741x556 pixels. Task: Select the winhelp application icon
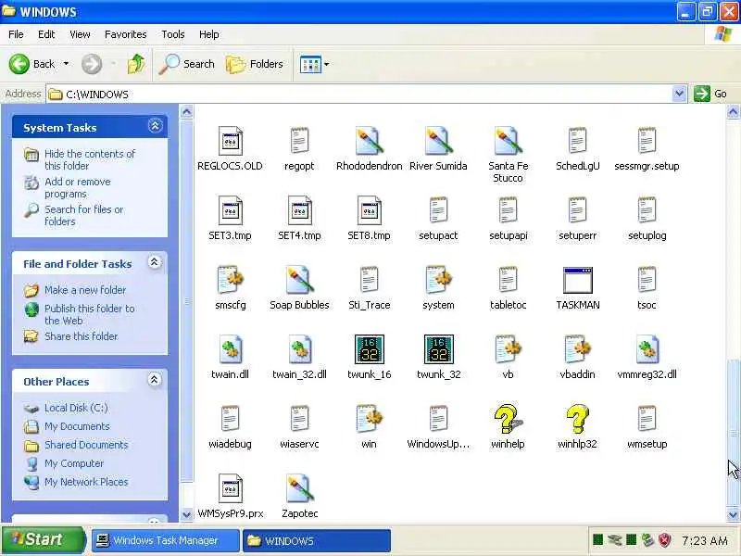(508, 419)
